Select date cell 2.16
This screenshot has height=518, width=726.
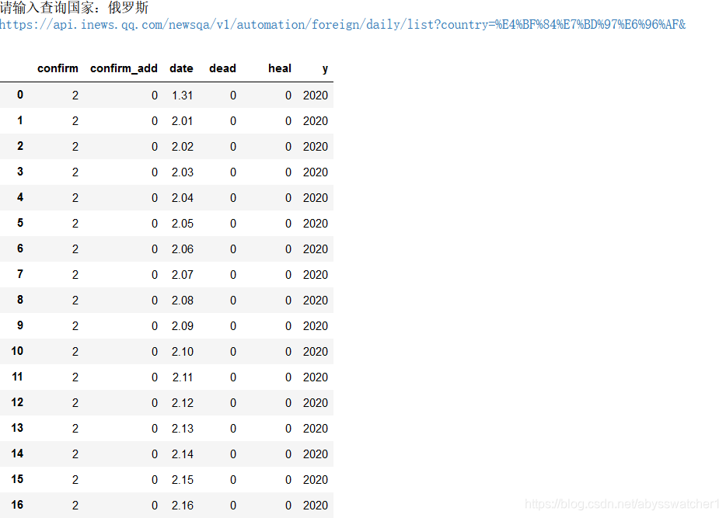[x=183, y=506]
